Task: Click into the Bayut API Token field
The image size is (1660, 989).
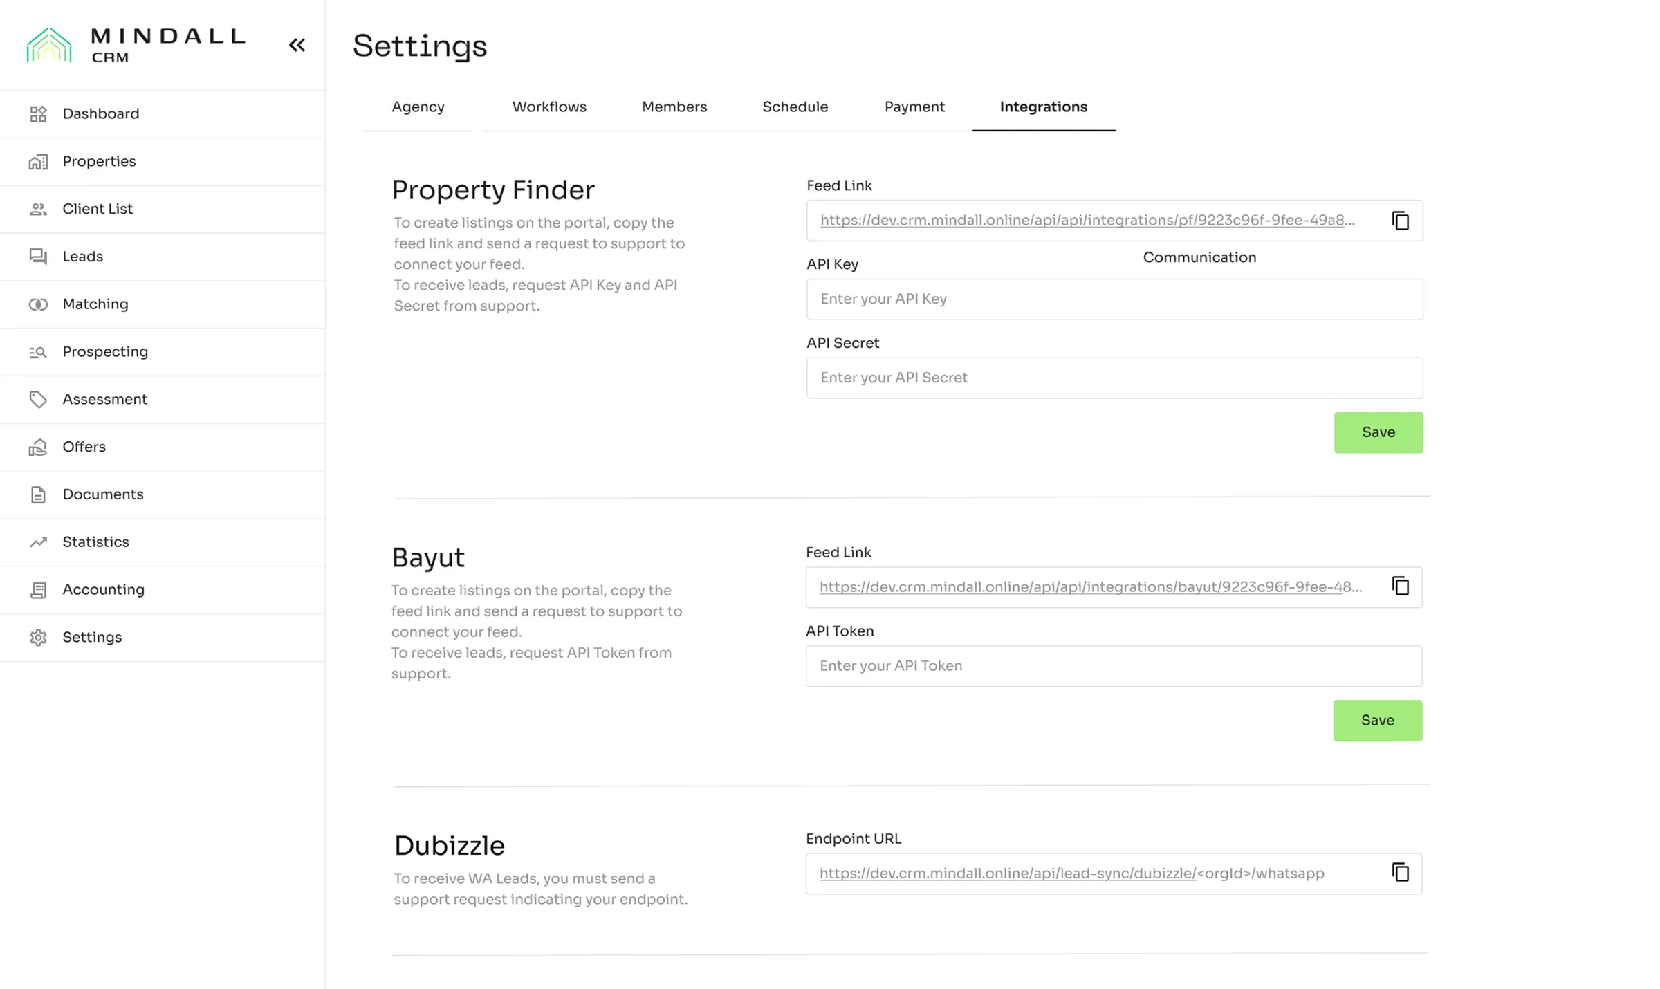Action: coord(1113,666)
